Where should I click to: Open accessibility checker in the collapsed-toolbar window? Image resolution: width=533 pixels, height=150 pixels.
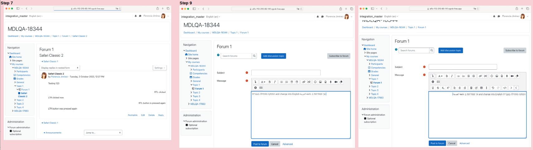click(255, 88)
